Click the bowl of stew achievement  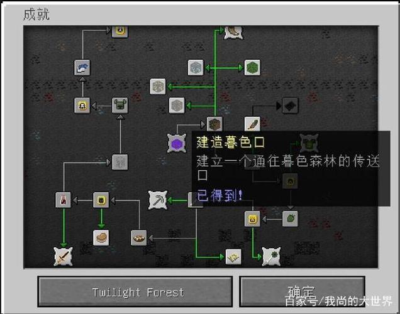tap(139, 238)
